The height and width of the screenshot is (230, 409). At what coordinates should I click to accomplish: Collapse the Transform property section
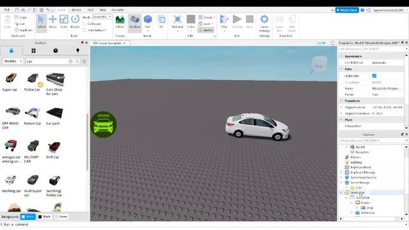point(341,101)
